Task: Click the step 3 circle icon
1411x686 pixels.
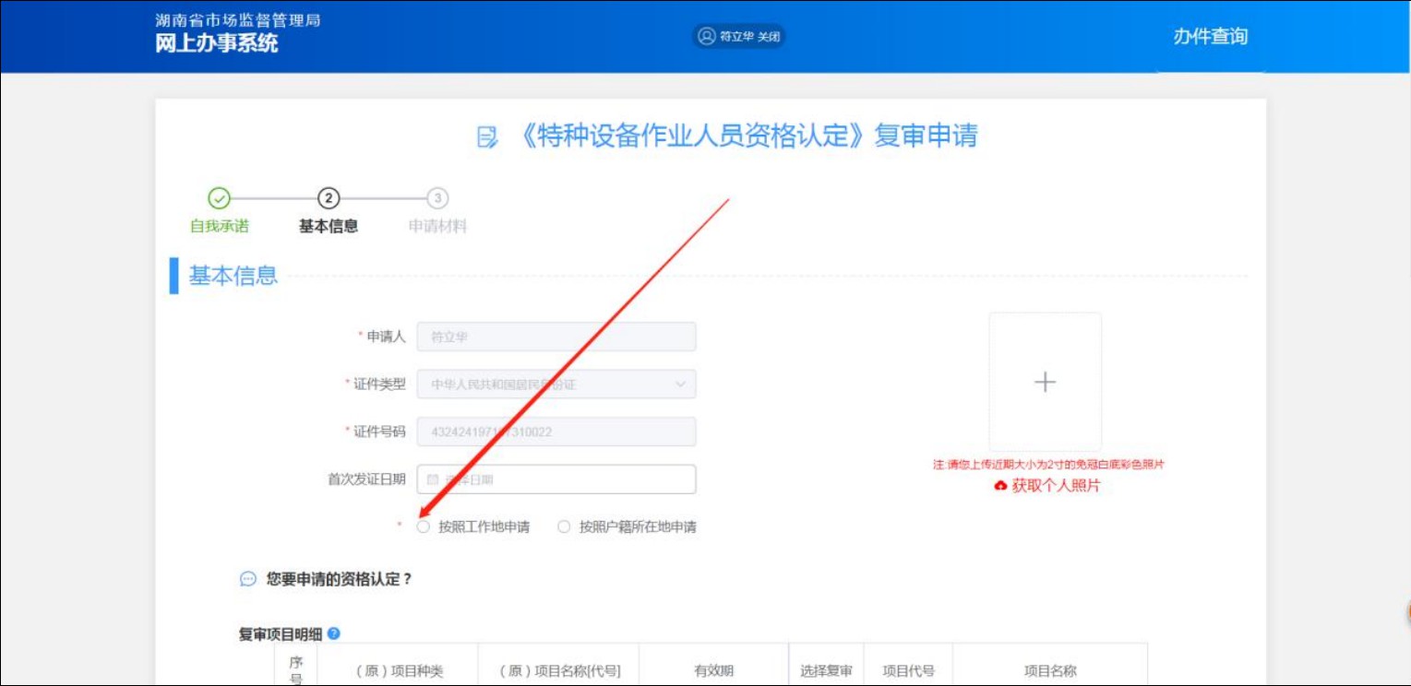Action: tap(438, 198)
